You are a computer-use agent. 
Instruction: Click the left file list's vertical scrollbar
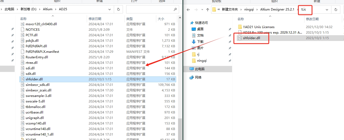click(180, 129)
